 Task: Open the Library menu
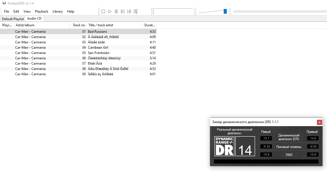pyautogui.click(x=58, y=11)
